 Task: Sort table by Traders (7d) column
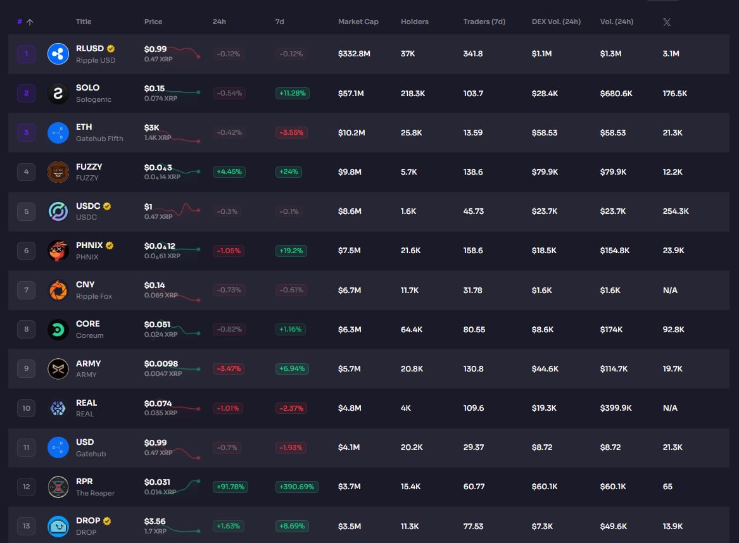(x=484, y=22)
